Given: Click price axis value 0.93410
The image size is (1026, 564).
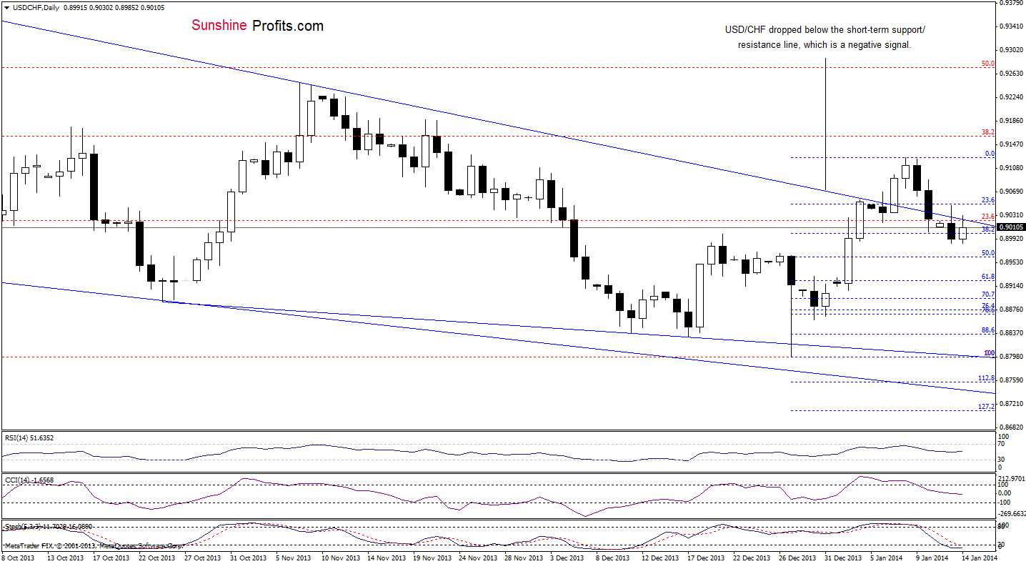Looking at the screenshot, I should click(x=1012, y=26).
